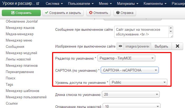This screenshot has width=185, height=108.
Task: Click the external link icon beside site title
Action: [x=37, y=4]
